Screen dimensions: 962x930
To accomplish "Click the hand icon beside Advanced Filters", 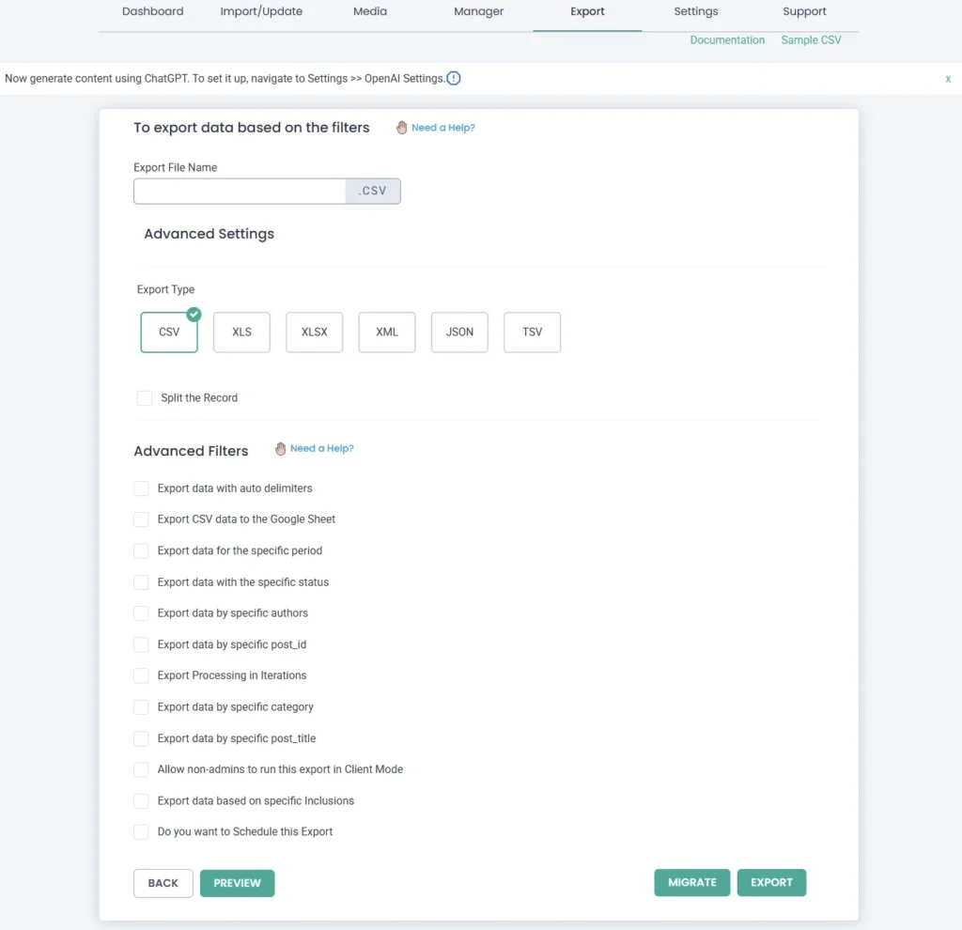I will coord(280,449).
